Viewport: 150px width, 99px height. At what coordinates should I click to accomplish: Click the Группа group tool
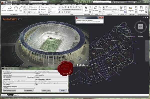(121, 9)
